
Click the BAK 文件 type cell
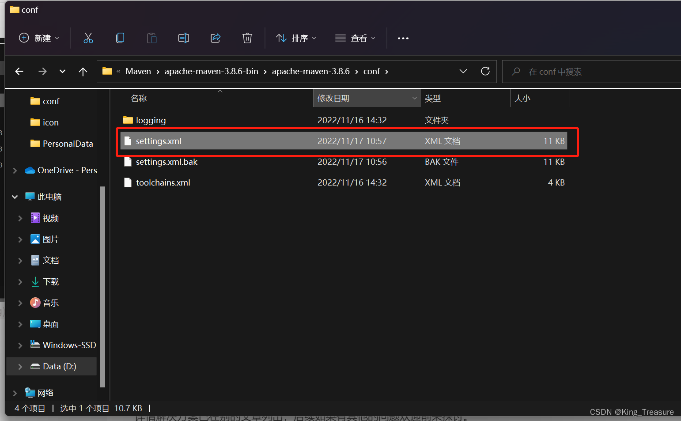click(x=442, y=162)
